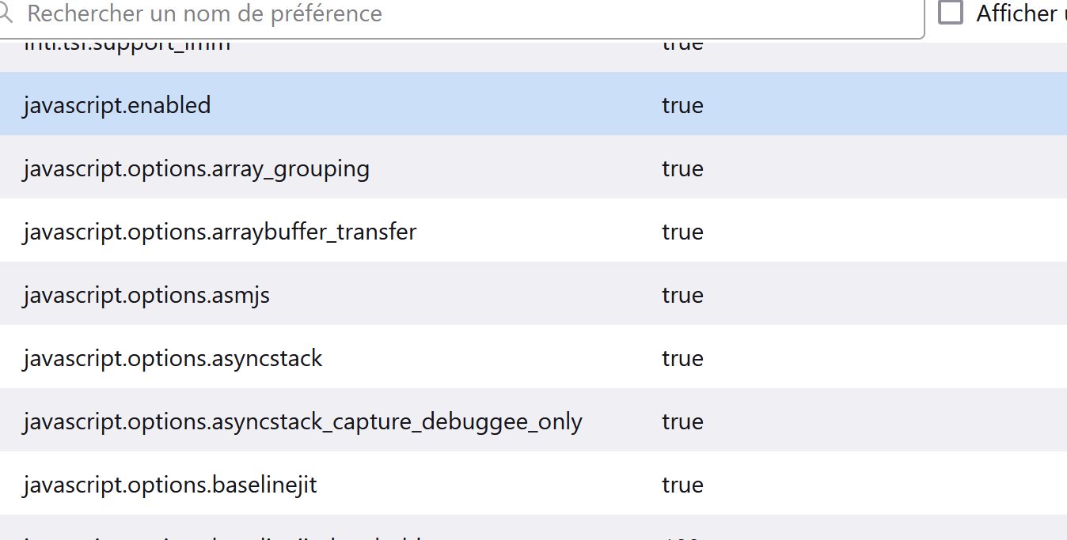Screen dimensions: 1067x540
Task: Click the search magnifier icon
Action: (6, 13)
